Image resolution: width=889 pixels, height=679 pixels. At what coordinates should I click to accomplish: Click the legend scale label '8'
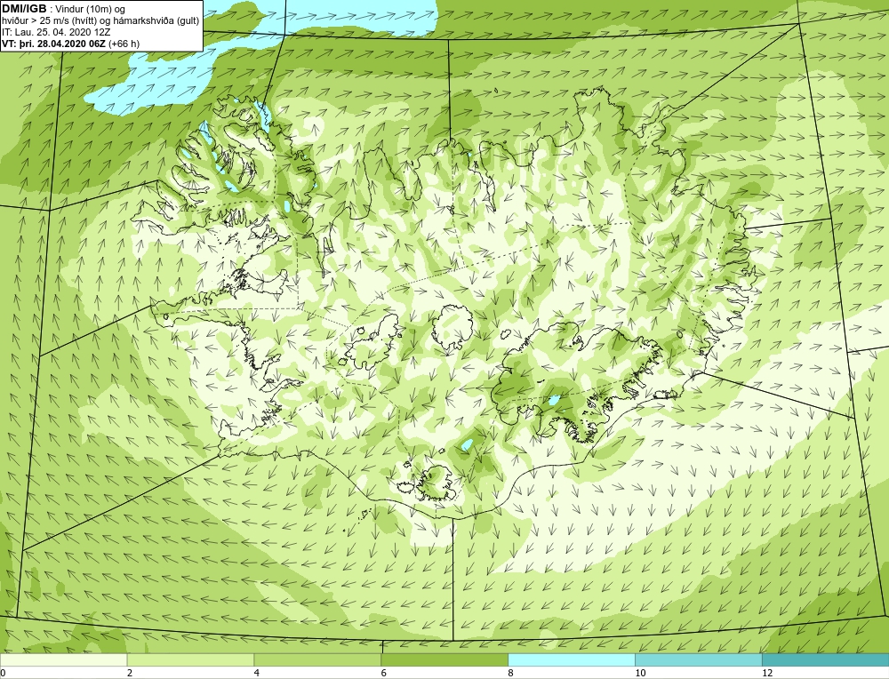(x=511, y=673)
